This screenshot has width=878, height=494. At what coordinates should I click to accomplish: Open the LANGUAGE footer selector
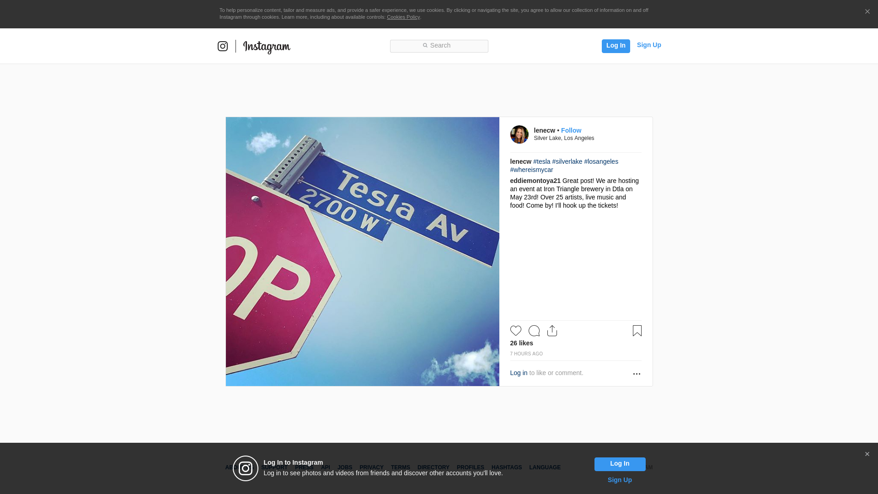coord(545,467)
